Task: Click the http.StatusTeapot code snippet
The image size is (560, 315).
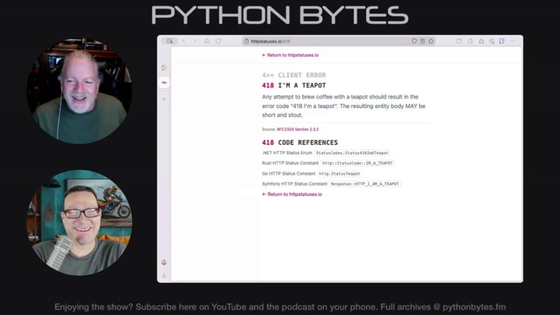Action: [339, 174]
